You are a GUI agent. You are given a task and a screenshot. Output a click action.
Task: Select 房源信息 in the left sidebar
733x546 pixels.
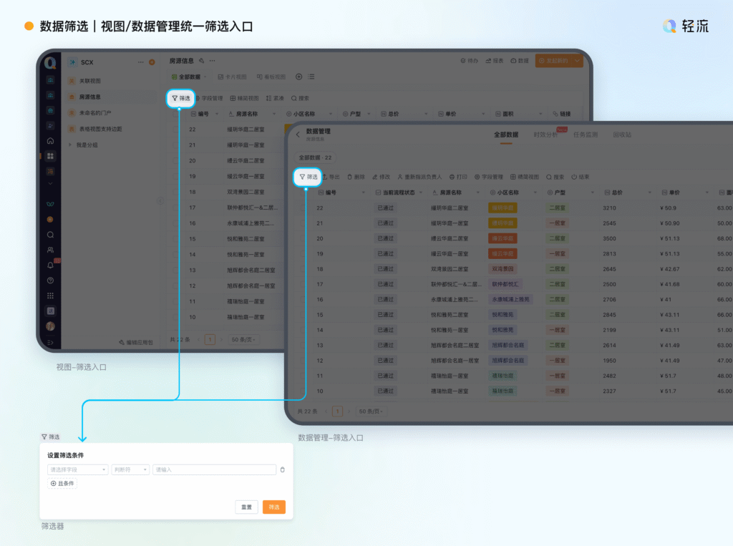(x=89, y=97)
